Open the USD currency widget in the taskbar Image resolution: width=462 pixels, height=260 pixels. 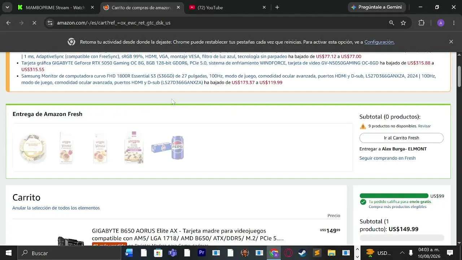tap(378, 253)
